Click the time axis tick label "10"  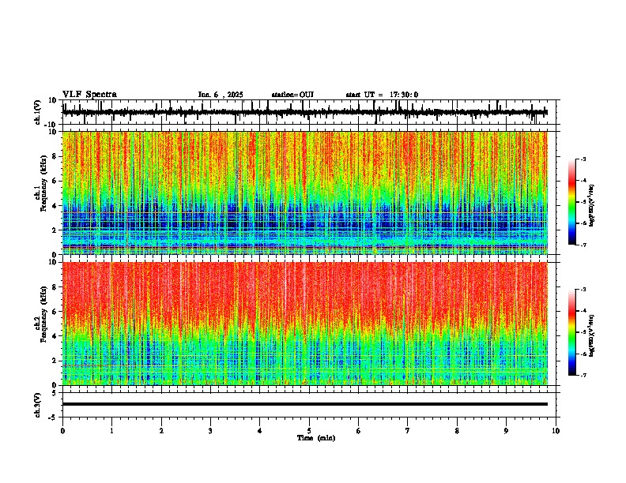pyautogui.click(x=556, y=431)
